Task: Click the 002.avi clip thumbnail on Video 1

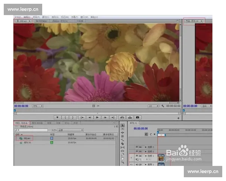Action: pos(161,158)
